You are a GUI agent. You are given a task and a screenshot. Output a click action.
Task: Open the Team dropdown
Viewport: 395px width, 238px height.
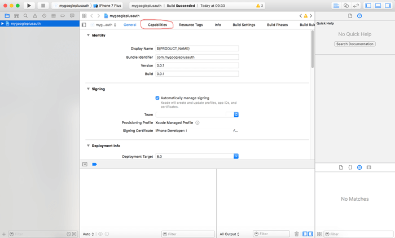tap(197, 114)
